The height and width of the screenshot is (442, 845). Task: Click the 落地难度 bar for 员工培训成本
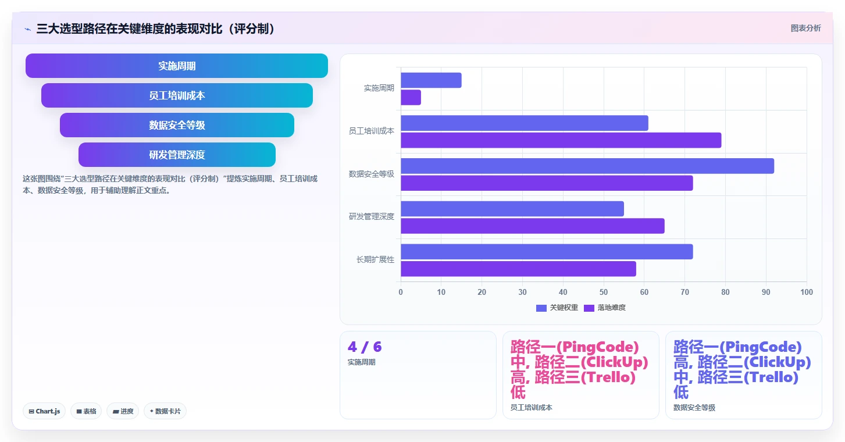click(561, 140)
